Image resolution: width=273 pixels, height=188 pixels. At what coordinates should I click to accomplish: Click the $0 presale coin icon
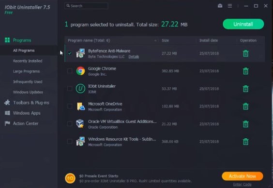tap(70, 178)
